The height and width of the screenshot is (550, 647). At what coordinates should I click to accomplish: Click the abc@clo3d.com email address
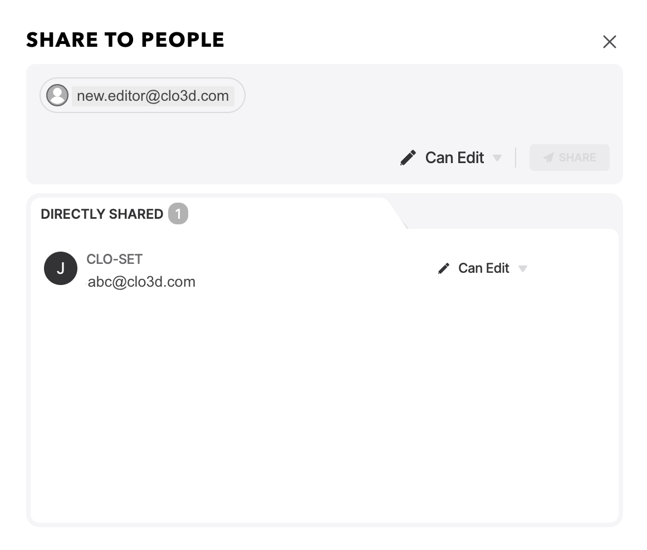point(141,282)
